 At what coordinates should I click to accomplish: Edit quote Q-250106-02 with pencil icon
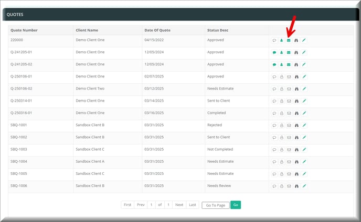click(303, 89)
